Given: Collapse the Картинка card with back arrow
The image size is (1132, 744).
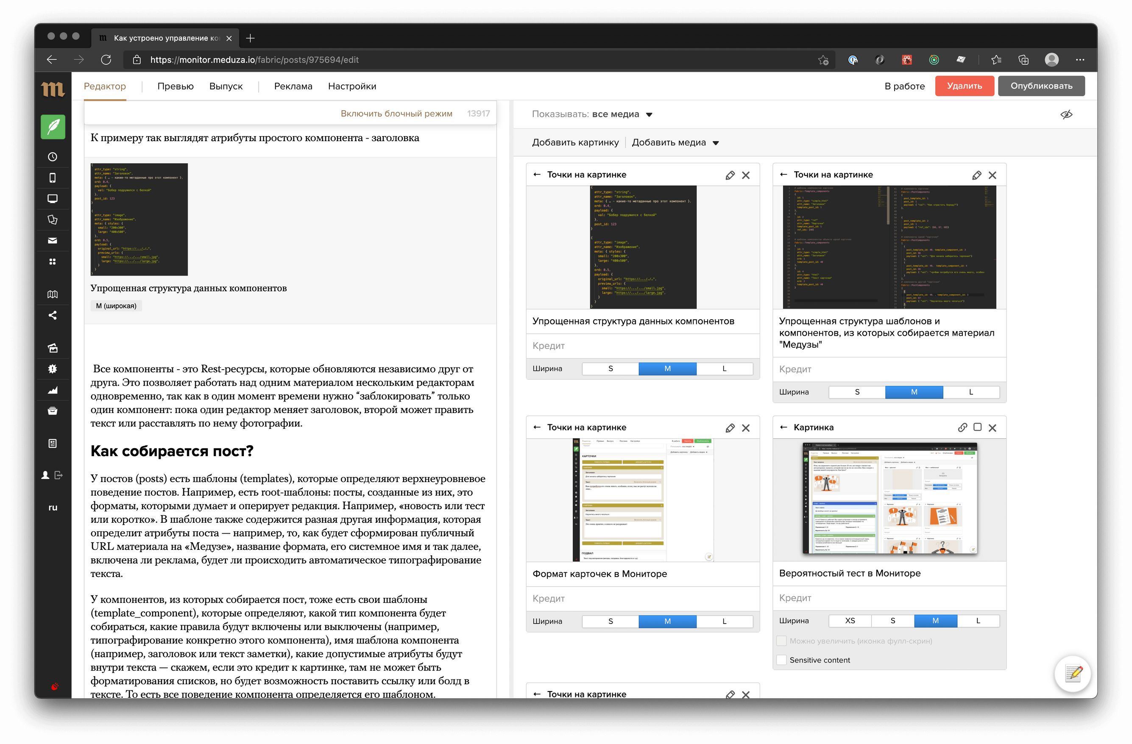Looking at the screenshot, I should pyautogui.click(x=783, y=428).
